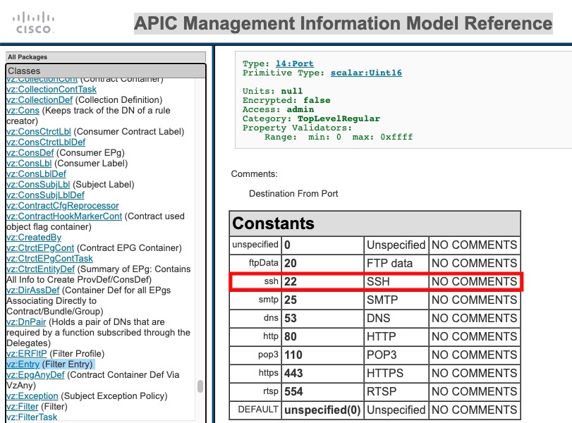The image size is (572, 423).
Task: Open the vz:EpgAnyDef class link
Action: pos(34,375)
